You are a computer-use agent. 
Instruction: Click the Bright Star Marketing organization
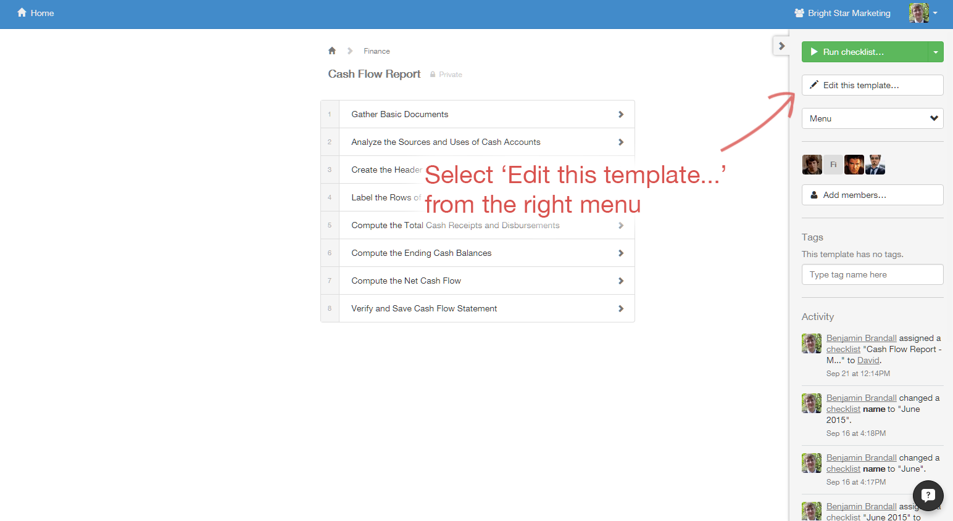click(x=843, y=13)
